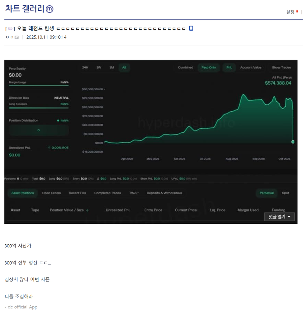Screen dimensions: 303x311
Task: Toggle the Perp Only view
Action: 208,67
